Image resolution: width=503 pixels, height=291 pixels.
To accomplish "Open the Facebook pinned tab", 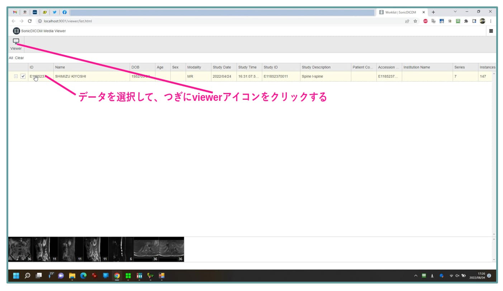I will [65, 12].
